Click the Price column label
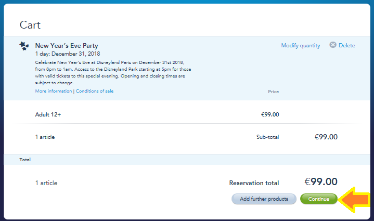This screenshot has width=374, height=221. (x=273, y=92)
